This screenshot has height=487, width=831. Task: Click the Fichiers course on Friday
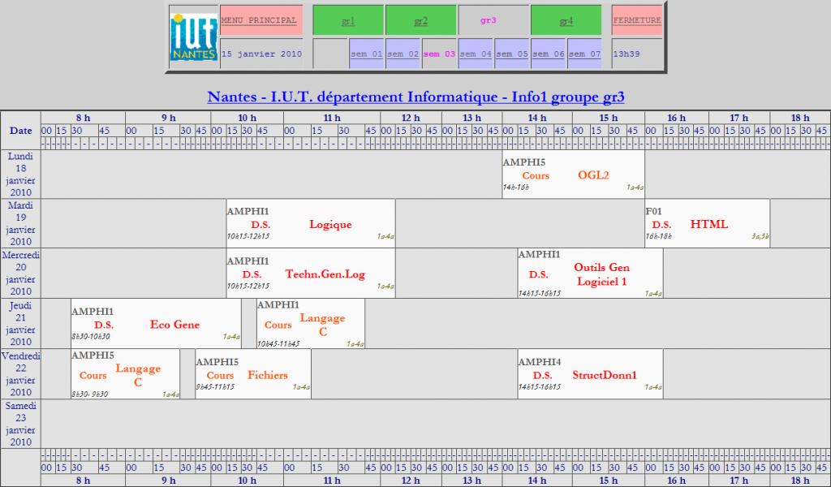tap(253, 373)
